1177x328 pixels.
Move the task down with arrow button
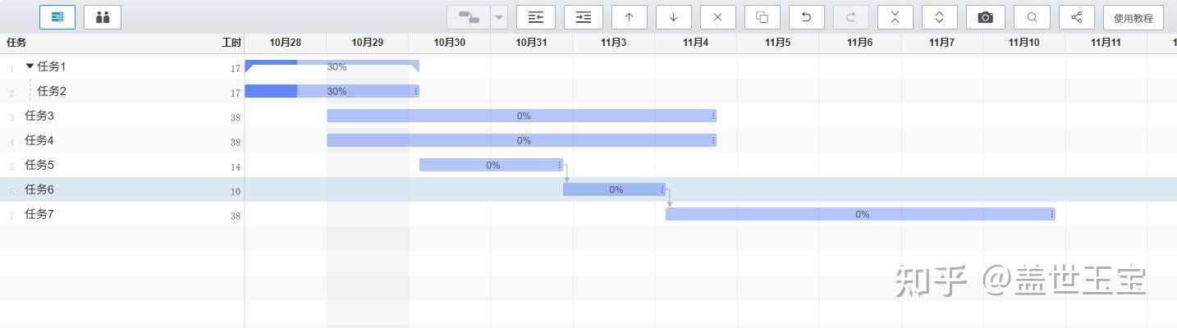[x=674, y=17]
